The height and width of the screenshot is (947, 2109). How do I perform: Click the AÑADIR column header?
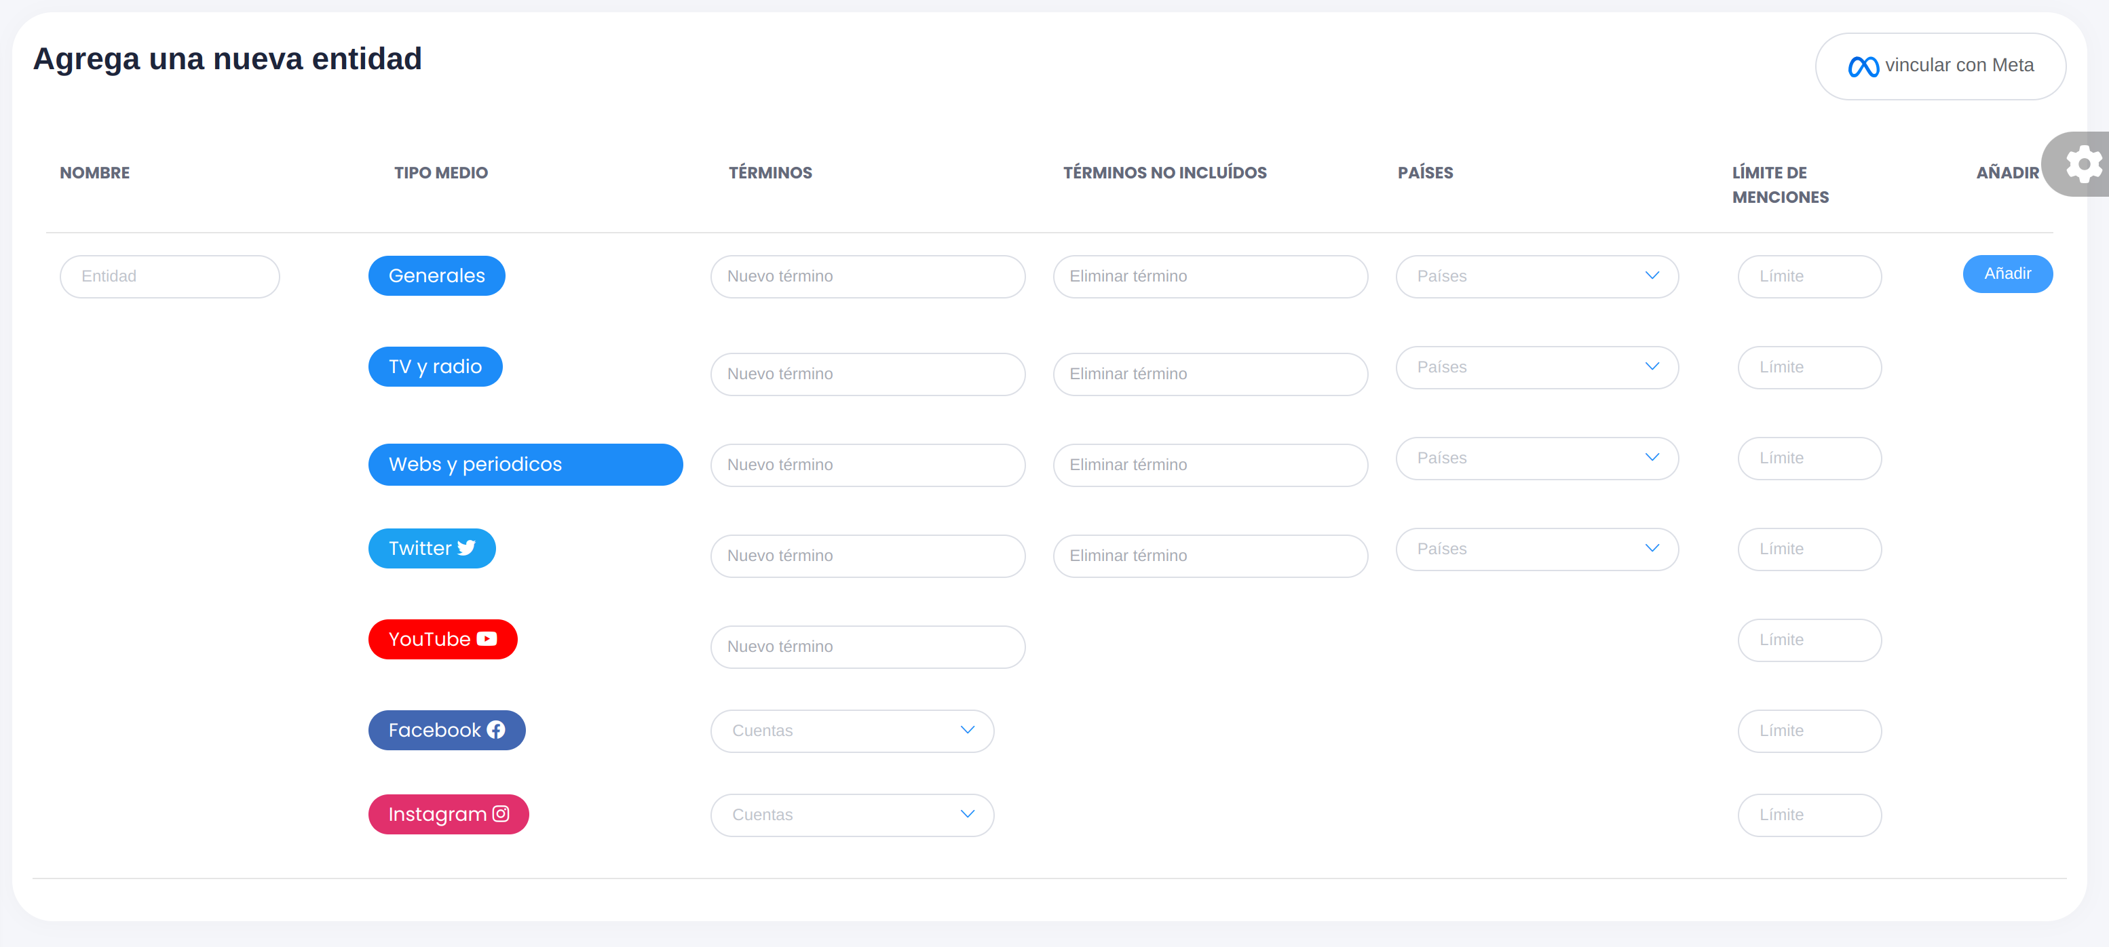2007,173
